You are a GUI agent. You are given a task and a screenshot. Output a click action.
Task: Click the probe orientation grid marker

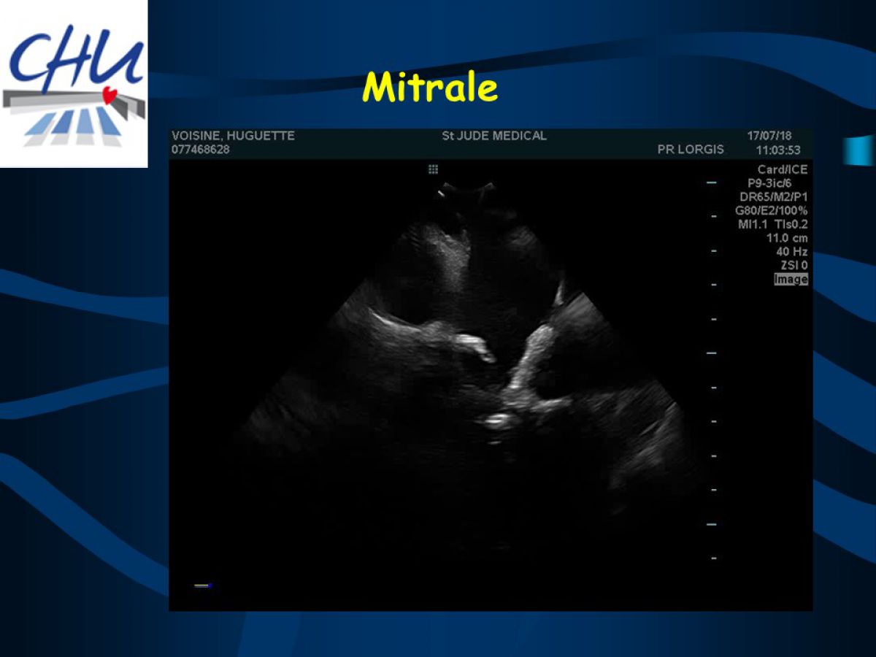click(x=433, y=169)
